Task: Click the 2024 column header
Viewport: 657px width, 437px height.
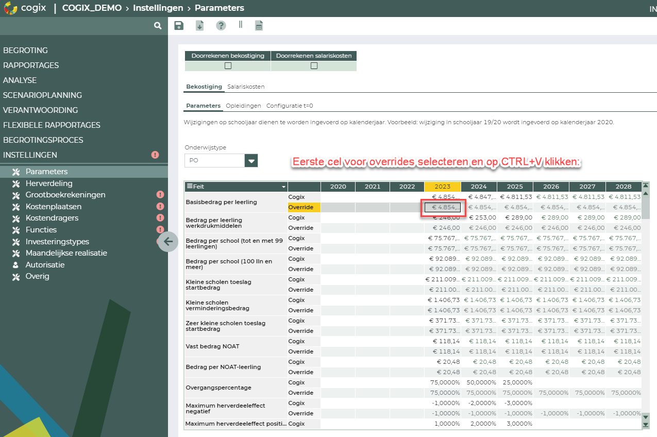Action: click(479, 187)
